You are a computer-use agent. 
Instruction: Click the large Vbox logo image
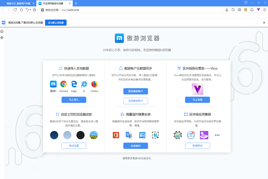pyautogui.click(x=197, y=89)
